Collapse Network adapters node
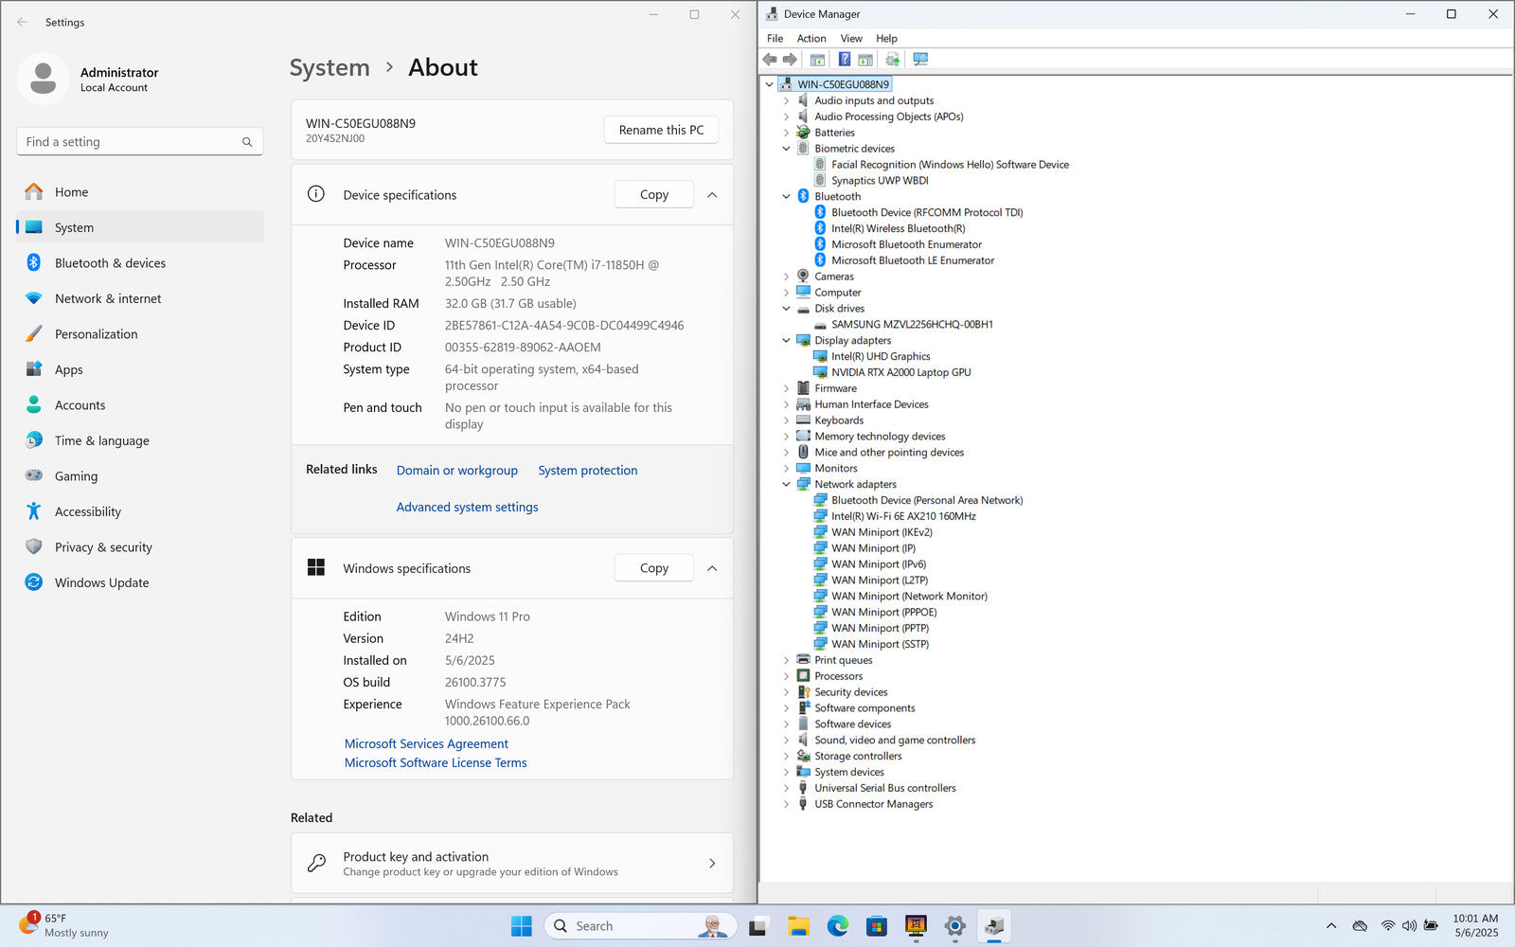Image resolution: width=1515 pixels, height=947 pixels. click(x=786, y=485)
